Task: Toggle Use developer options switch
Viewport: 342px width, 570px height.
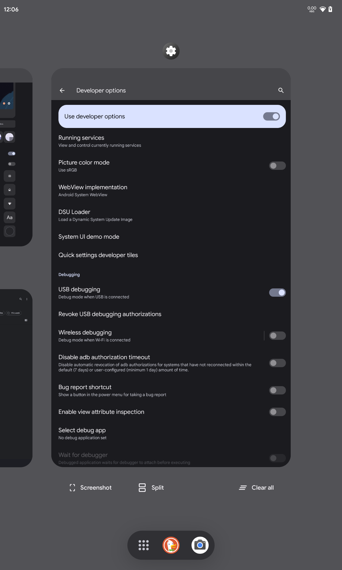Action: 271,117
